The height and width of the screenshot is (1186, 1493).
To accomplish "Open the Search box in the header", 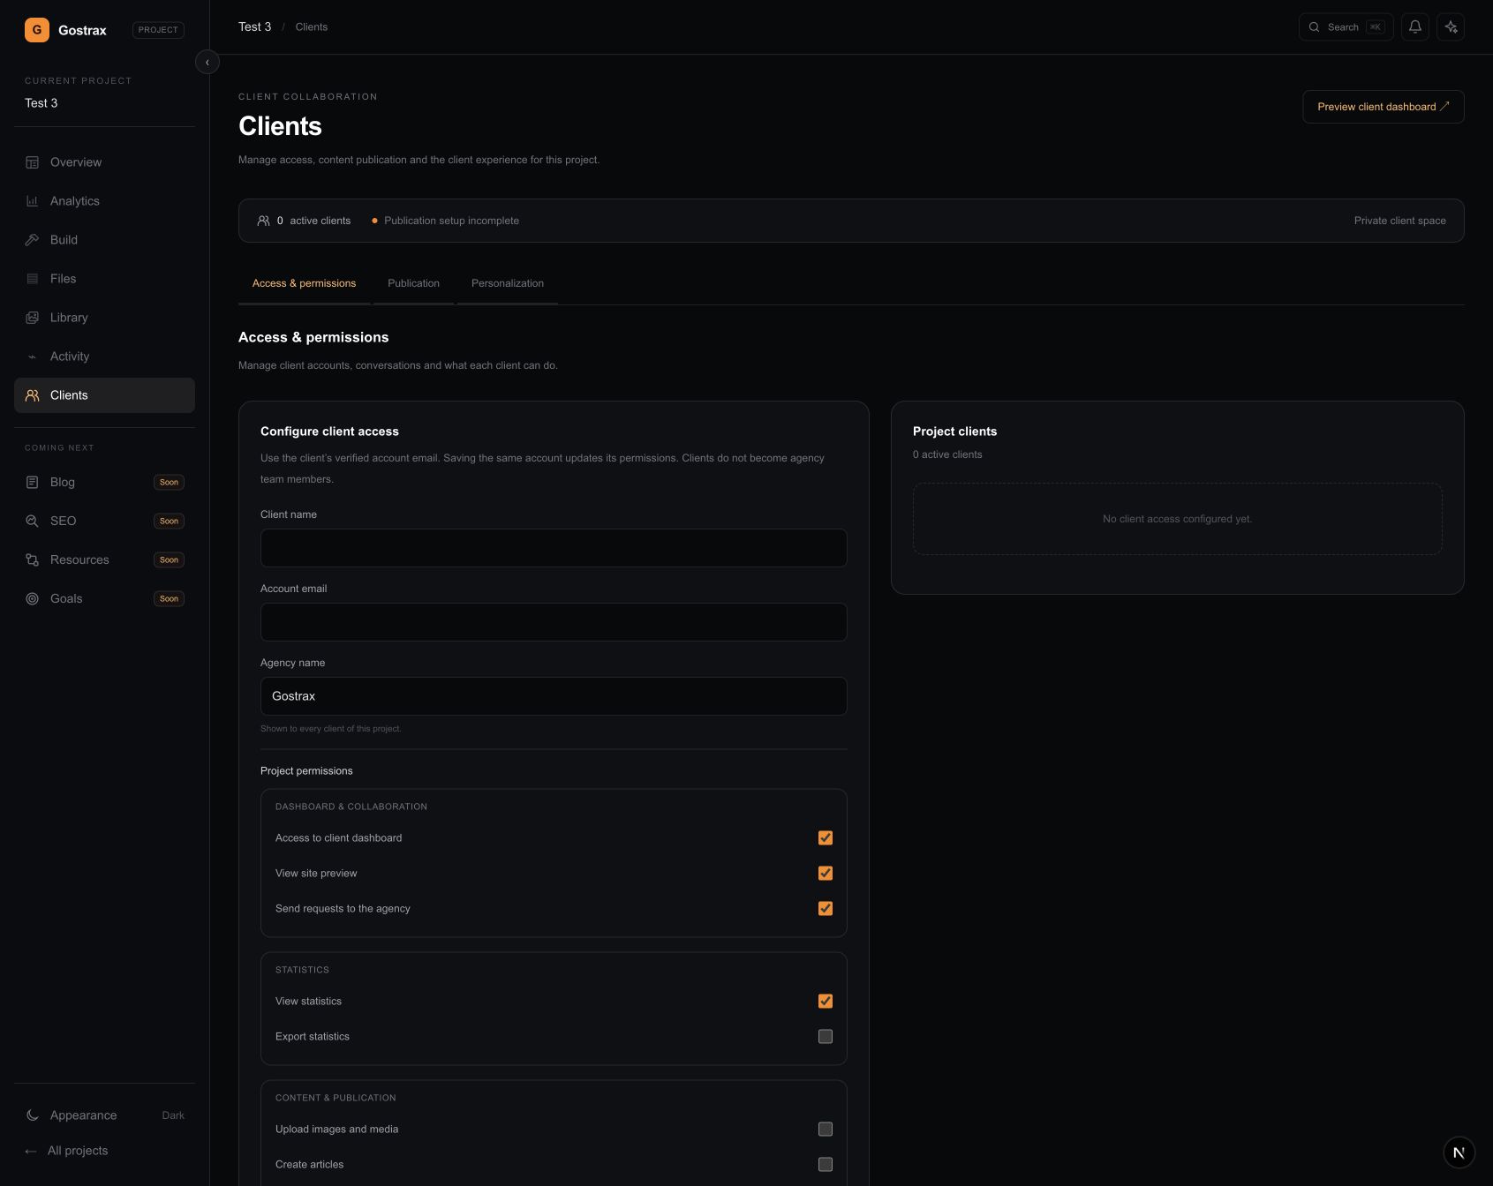I will pos(1346,27).
